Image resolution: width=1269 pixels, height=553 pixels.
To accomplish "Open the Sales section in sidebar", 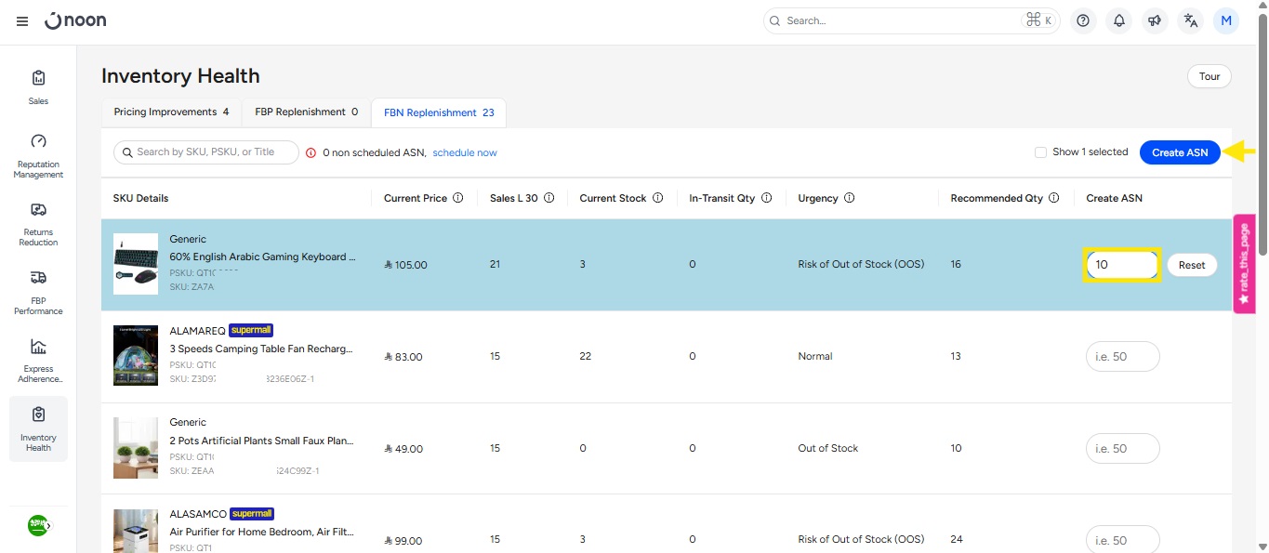I will [x=38, y=86].
